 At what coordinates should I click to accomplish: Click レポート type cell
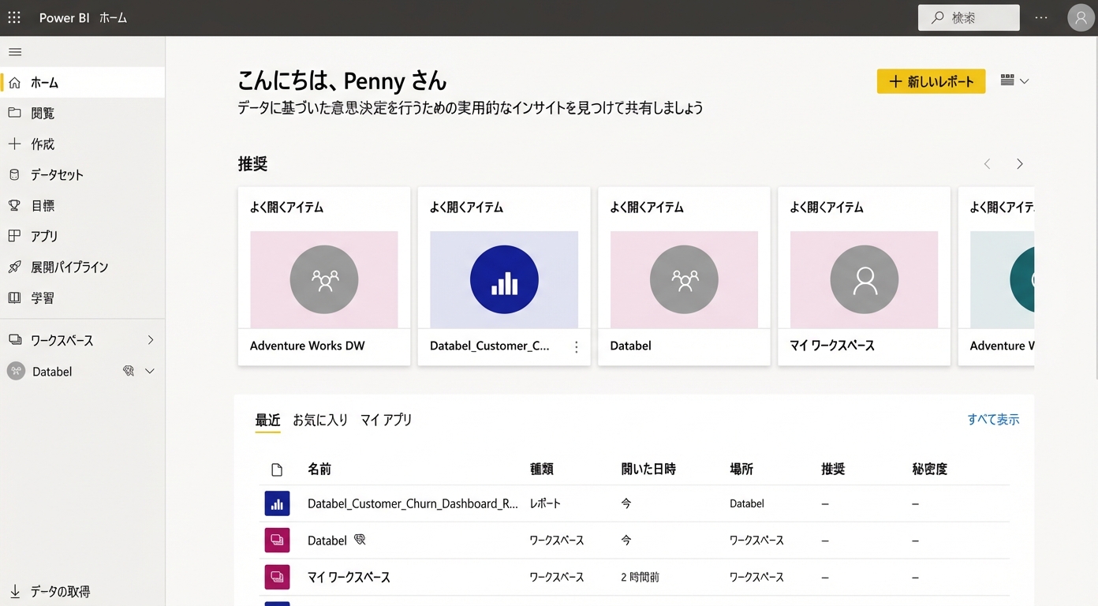coord(545,503)
